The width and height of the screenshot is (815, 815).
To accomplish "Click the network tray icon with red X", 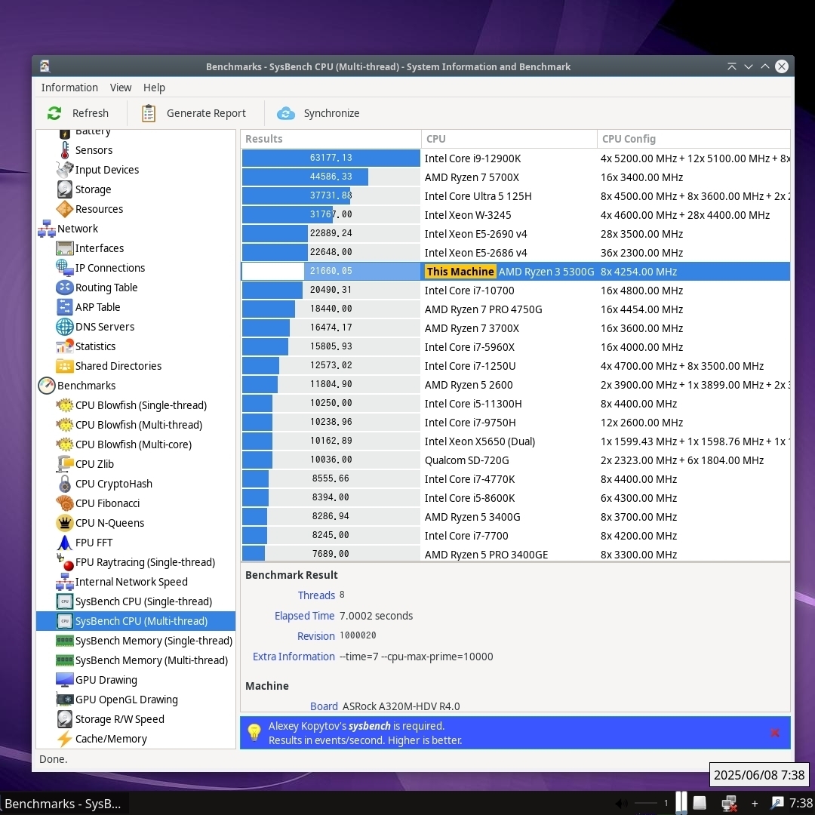I will coord(729,804).
